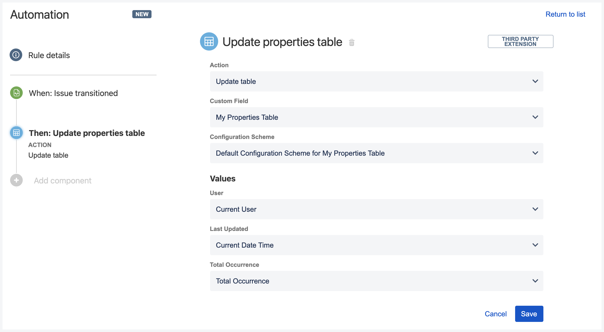Open the Configuration Scheme dropdown
The width and height of the screenshot is (604, 332).
[x=376, y=153]
